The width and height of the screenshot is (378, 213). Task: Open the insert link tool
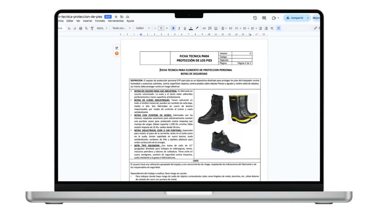point(204,28)
